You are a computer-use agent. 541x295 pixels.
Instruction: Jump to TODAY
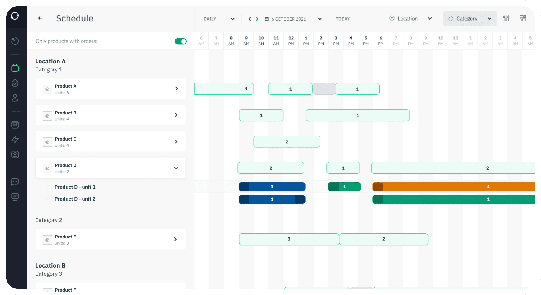[x=343, y=19]
